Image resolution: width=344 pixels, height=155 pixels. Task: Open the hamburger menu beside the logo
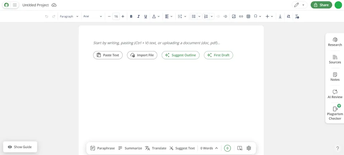[x=15, y=5]
